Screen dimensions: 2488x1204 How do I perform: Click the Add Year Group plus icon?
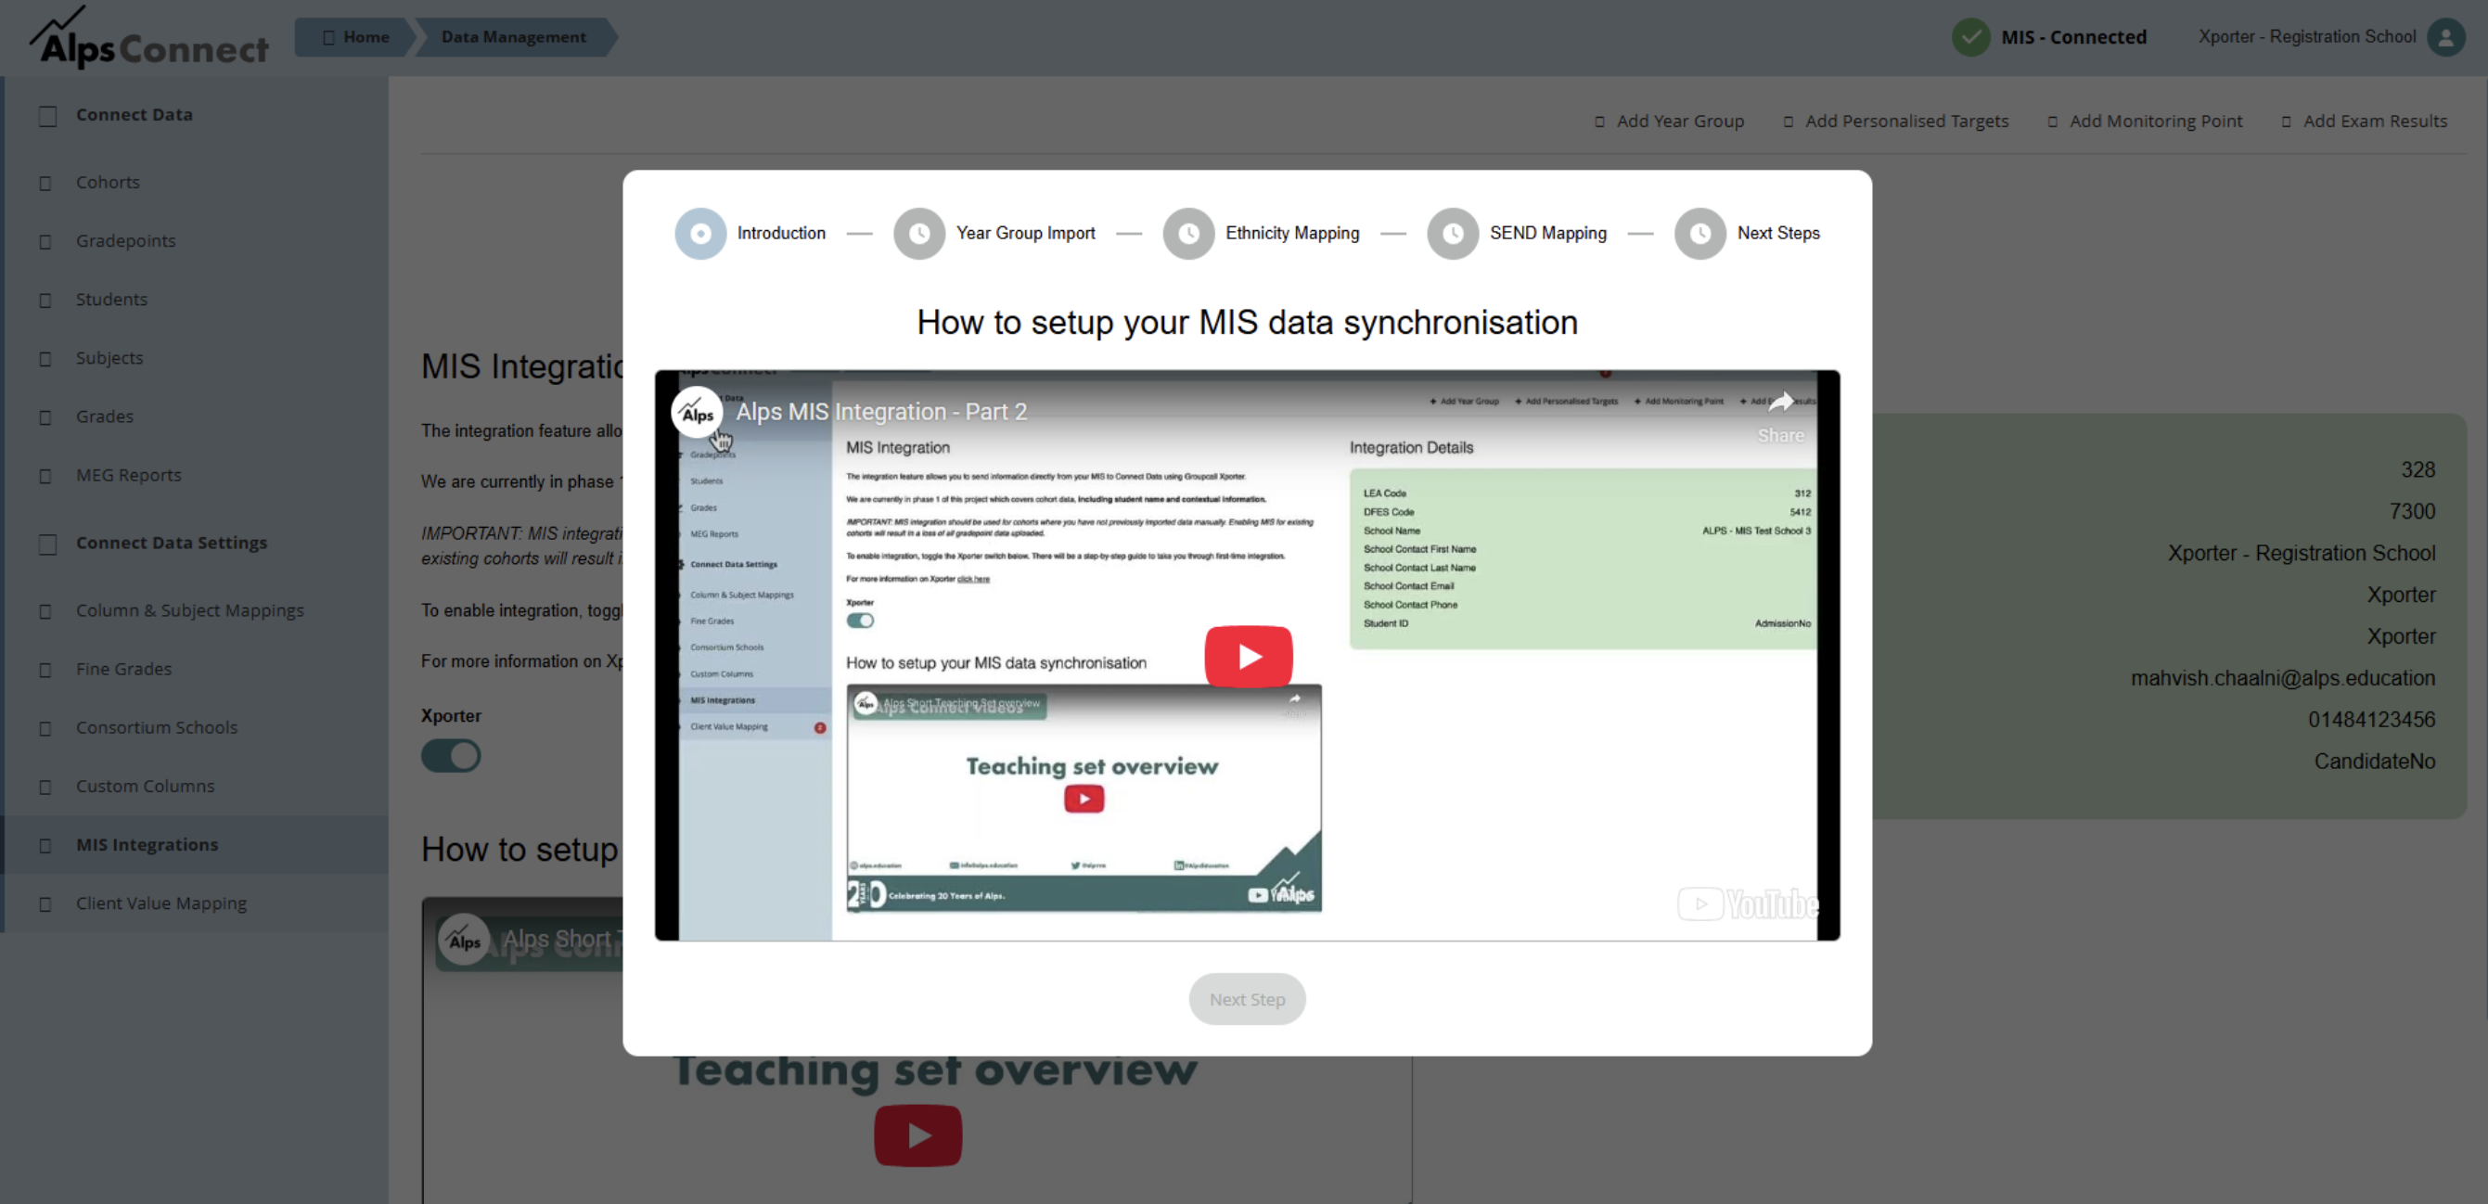[1599, 122]
